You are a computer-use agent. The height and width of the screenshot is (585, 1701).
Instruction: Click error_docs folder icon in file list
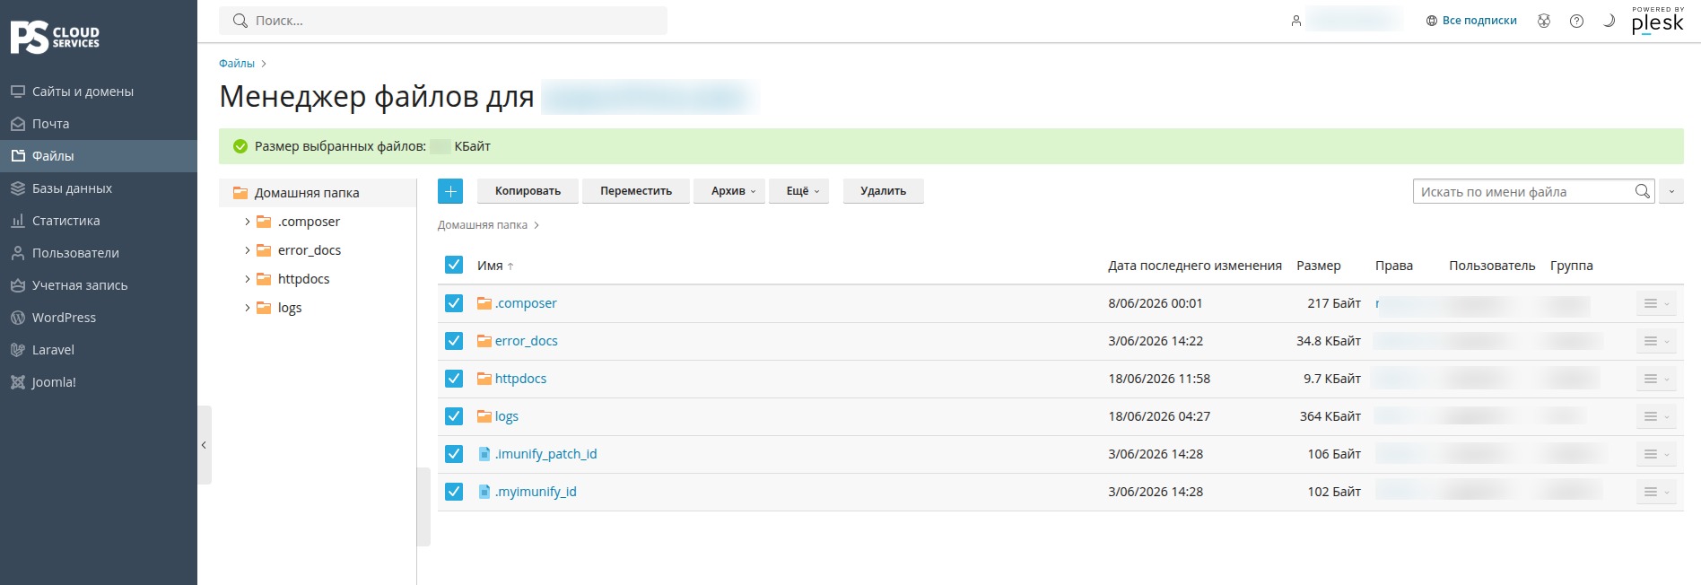point(484,341)
